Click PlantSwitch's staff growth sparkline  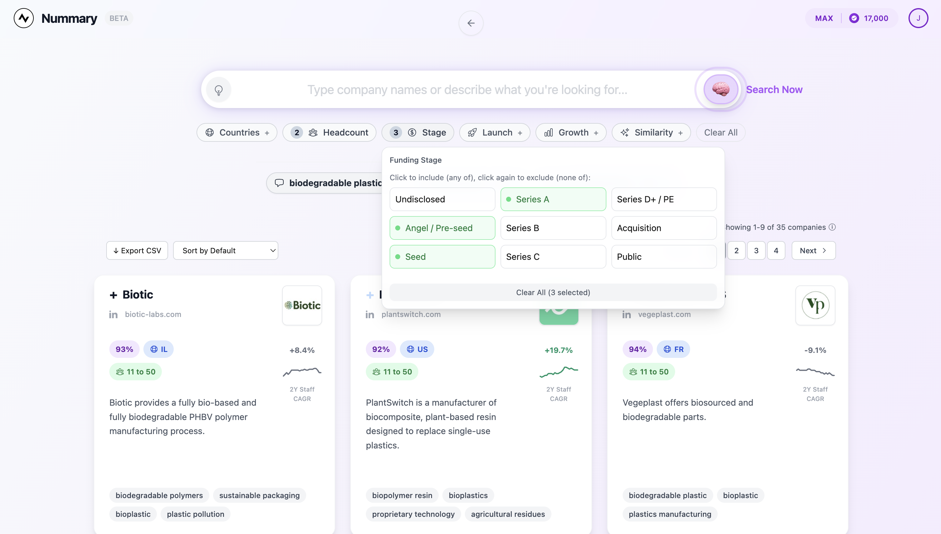pyautogui.click(x=558, y=372)
